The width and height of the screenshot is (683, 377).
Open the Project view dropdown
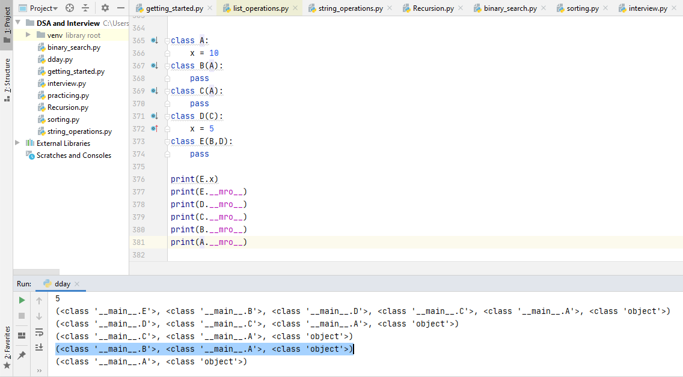click(43, 8)
